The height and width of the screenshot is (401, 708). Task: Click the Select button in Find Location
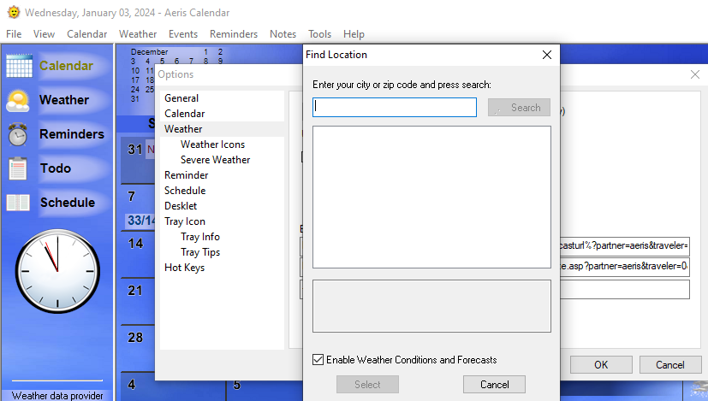pyautogui.click(x=367, y=384)
